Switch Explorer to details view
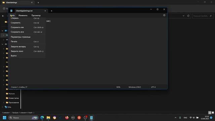215x121 pixels. coord(210,113)
